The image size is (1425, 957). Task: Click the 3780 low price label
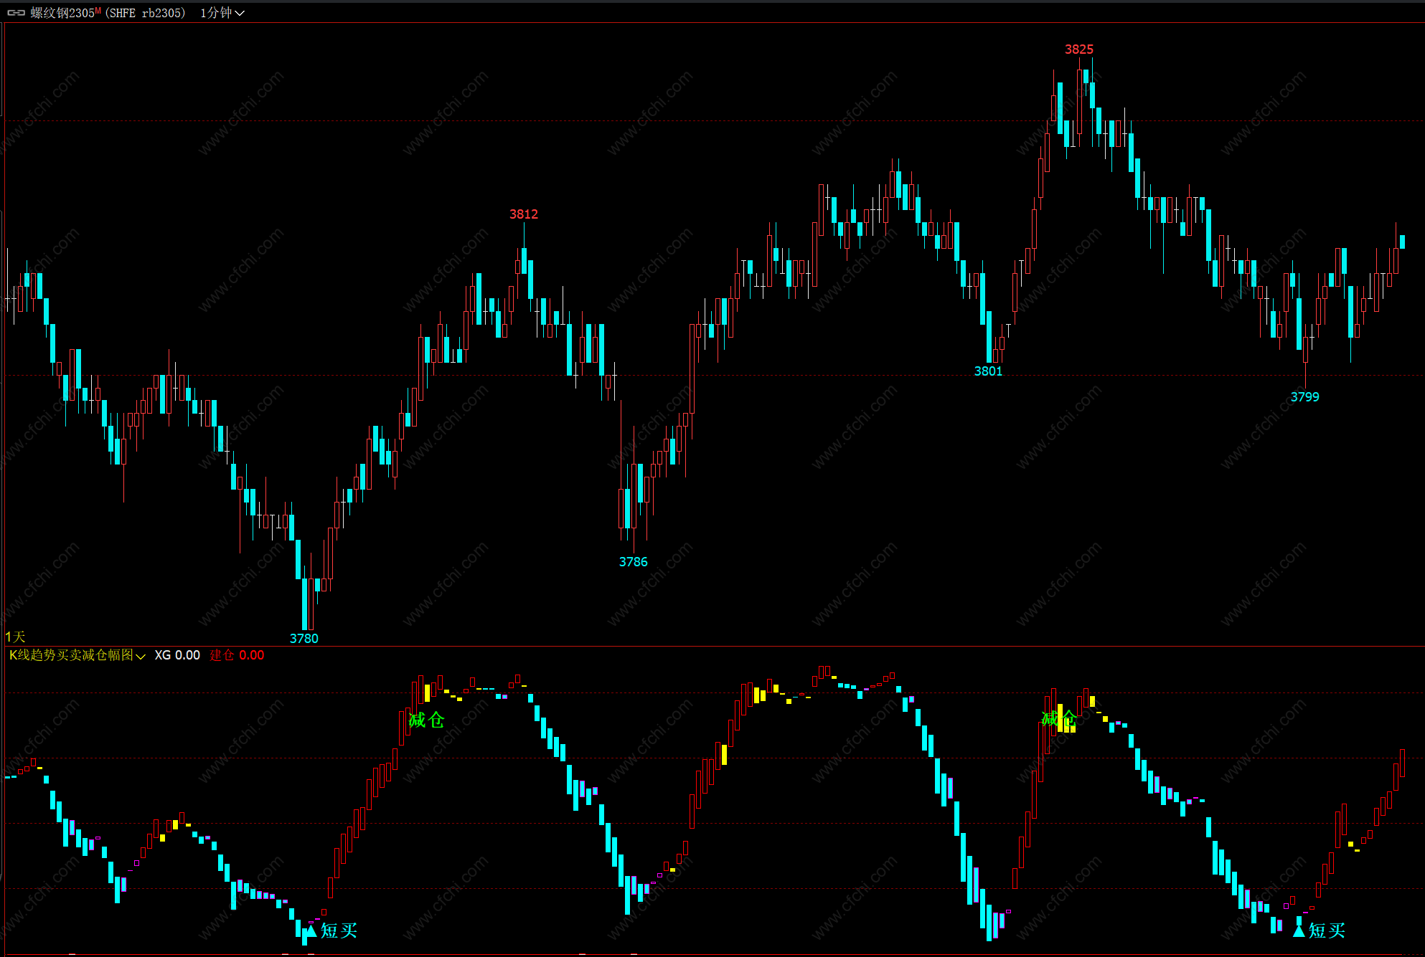tap(304, 638)
